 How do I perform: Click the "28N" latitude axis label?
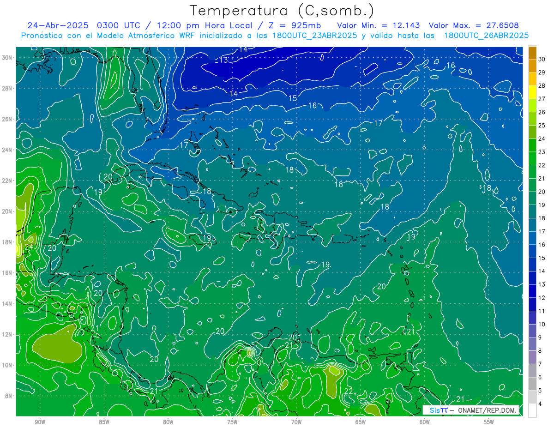coord(7,88)
